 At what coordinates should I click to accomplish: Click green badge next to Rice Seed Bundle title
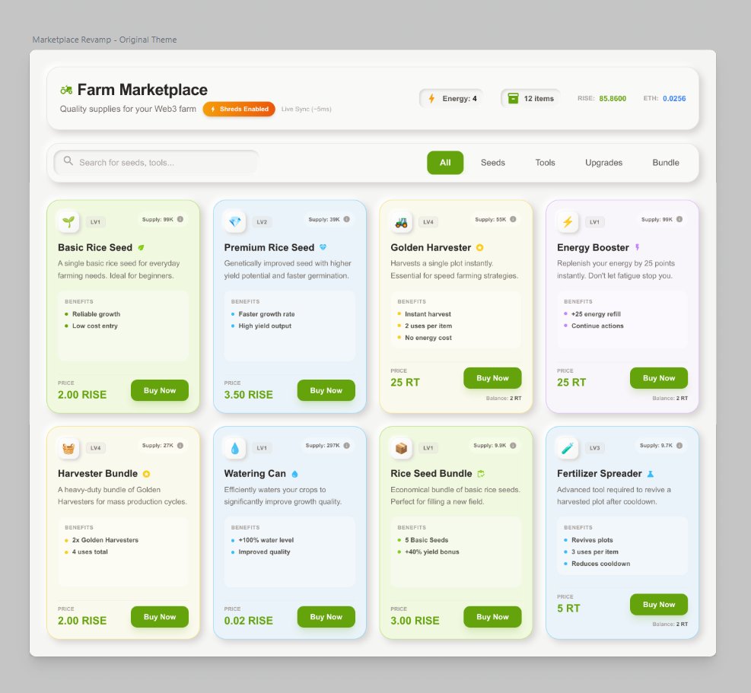[x=481, y=474]
